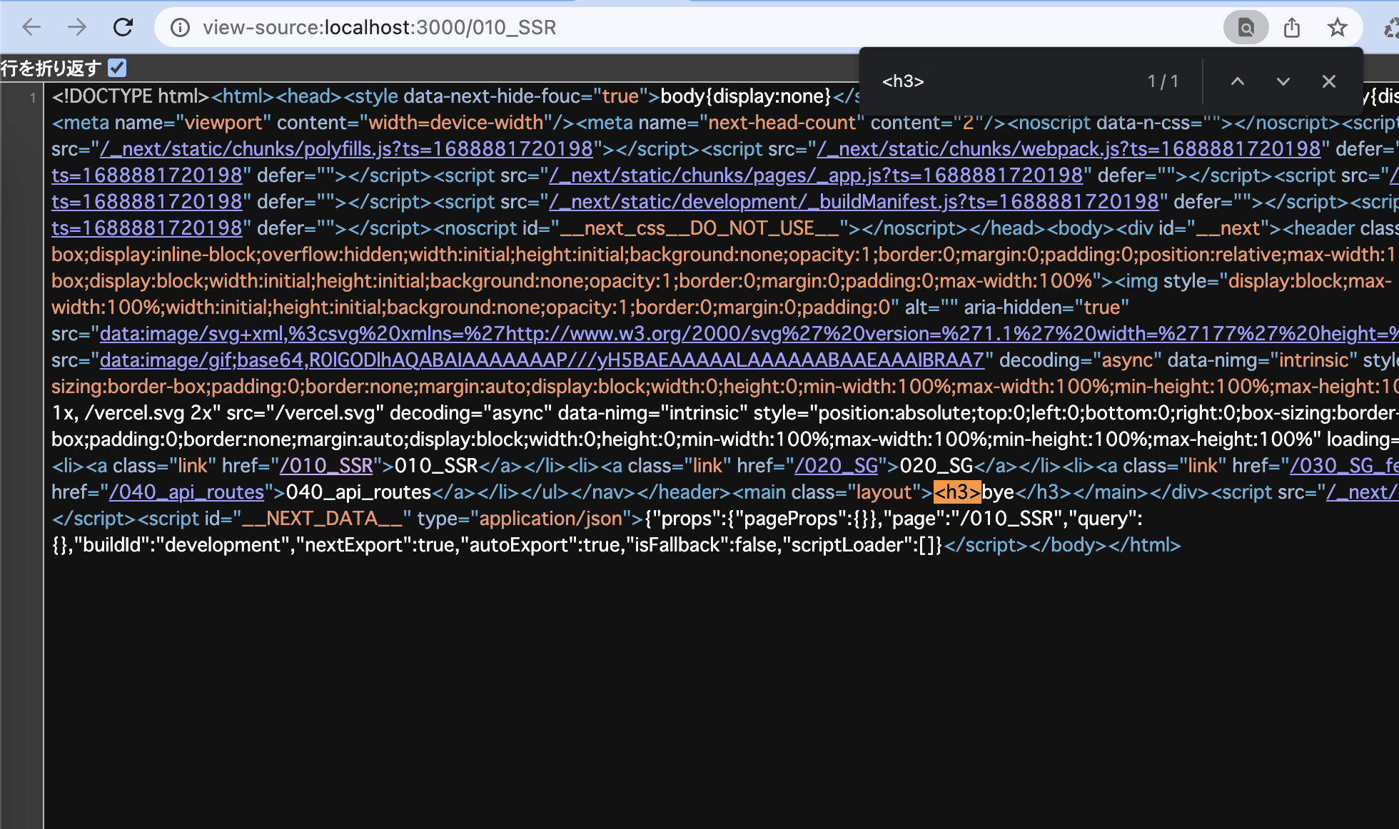
Task: Toggle the 行を折り返す line wrap checkbox
Action: (x=118, y=68)
